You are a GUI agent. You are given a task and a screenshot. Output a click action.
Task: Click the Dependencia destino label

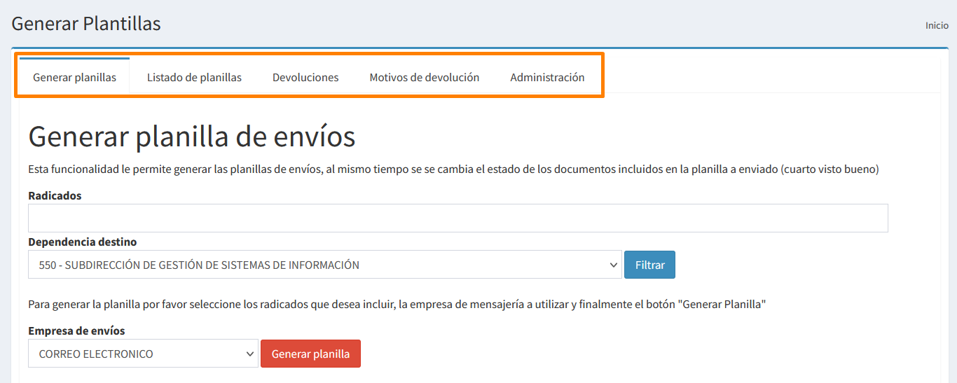pos(83,242)
